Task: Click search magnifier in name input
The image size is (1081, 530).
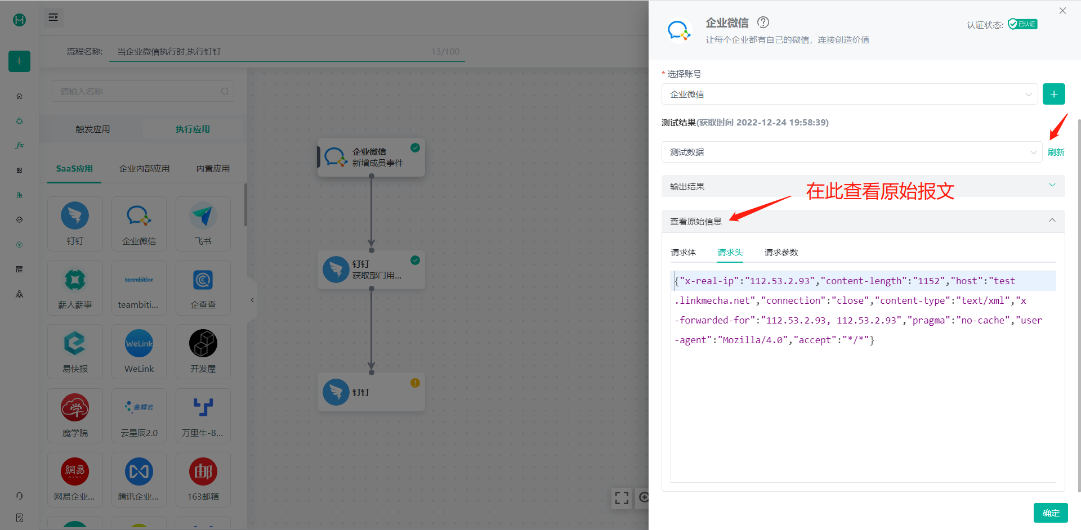Action: click(x=225, y=91)
